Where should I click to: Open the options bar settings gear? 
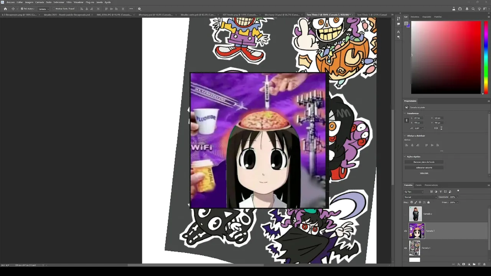click(139, 9)
